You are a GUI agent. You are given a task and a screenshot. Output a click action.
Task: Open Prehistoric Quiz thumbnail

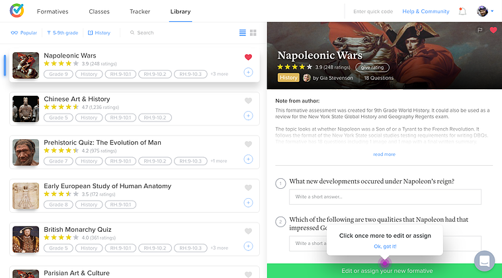[26, 153]
